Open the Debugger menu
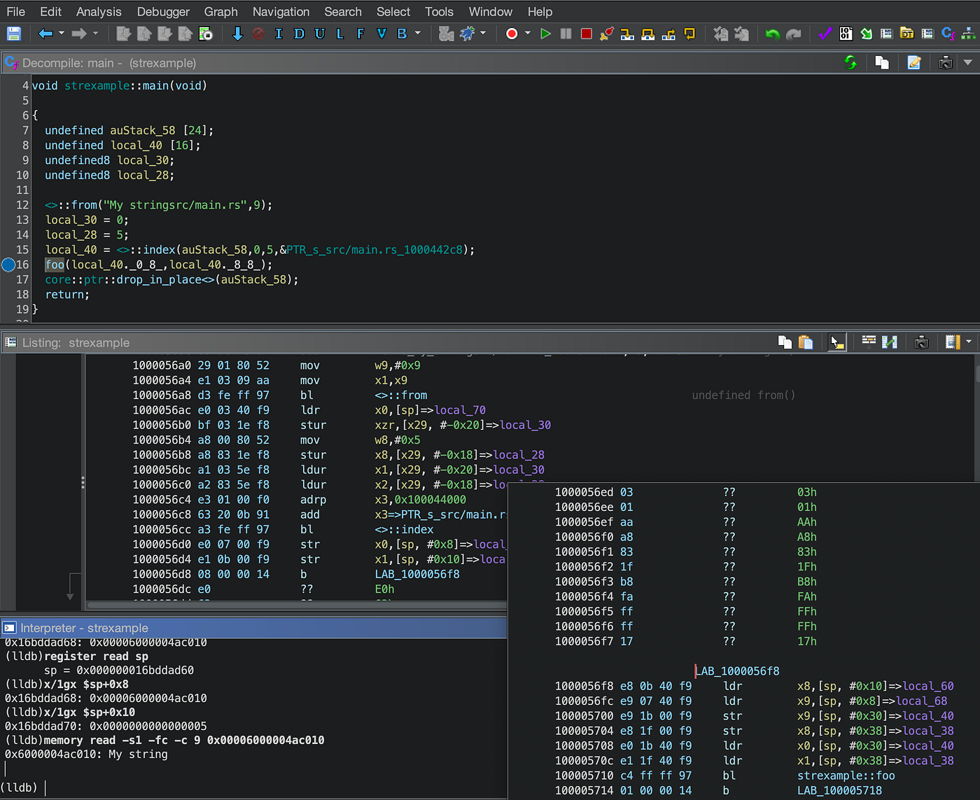Screen dimensions: 980x800 tap(163, 12)
